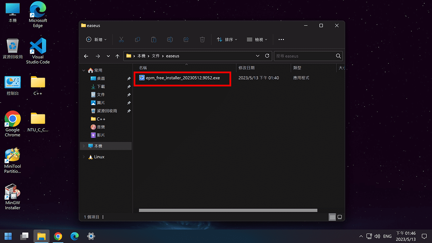Expand the Linux tree node

coord(84,157)
